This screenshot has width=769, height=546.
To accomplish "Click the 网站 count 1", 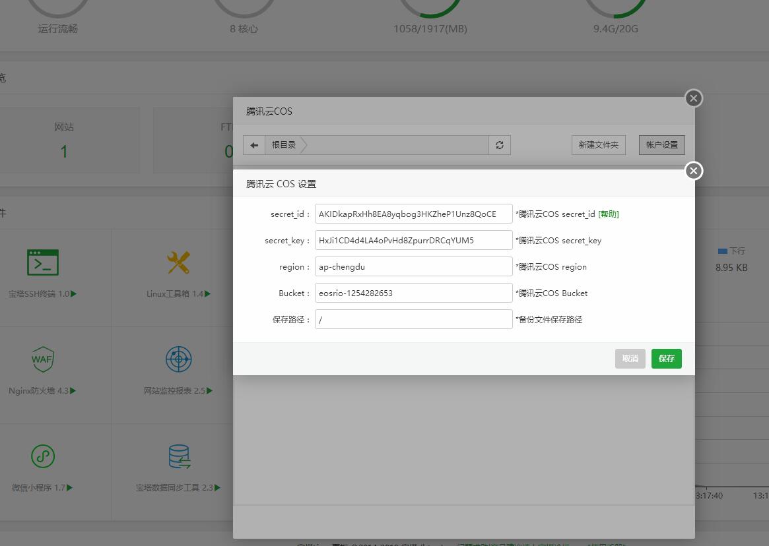I will (x=64, y=152).
